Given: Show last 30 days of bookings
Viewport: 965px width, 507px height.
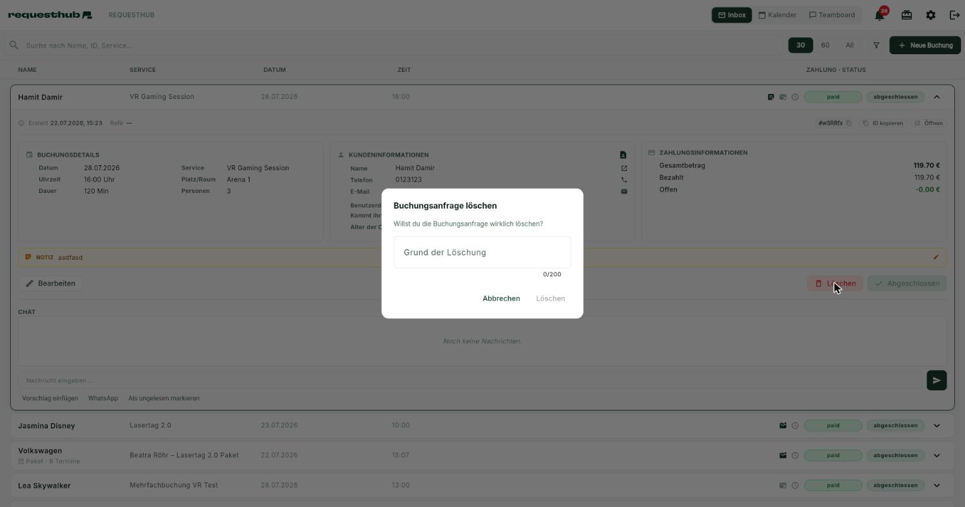Looking at the screenshot, I should [x=800, y=45].
